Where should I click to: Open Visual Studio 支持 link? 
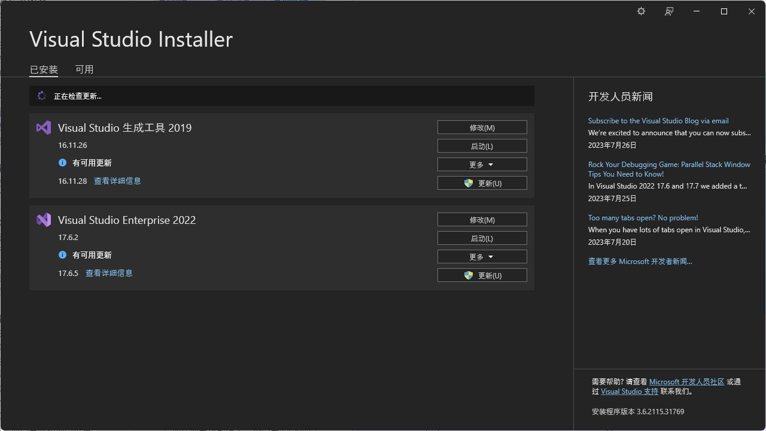point(630,391)
